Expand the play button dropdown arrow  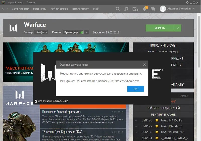point(178,28)
